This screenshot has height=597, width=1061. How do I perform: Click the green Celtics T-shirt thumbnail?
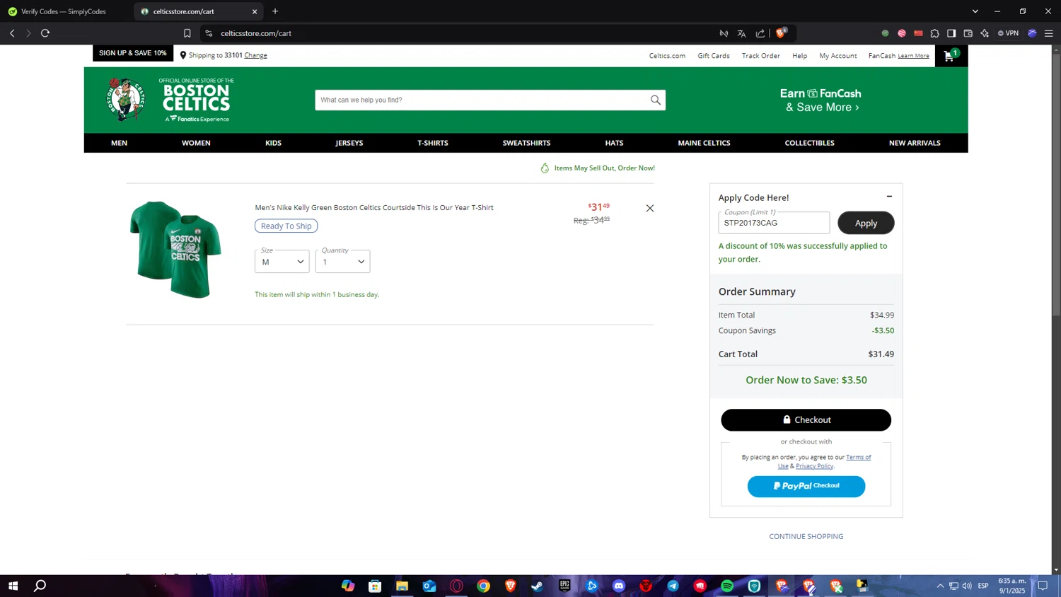(x=175, y=249)
